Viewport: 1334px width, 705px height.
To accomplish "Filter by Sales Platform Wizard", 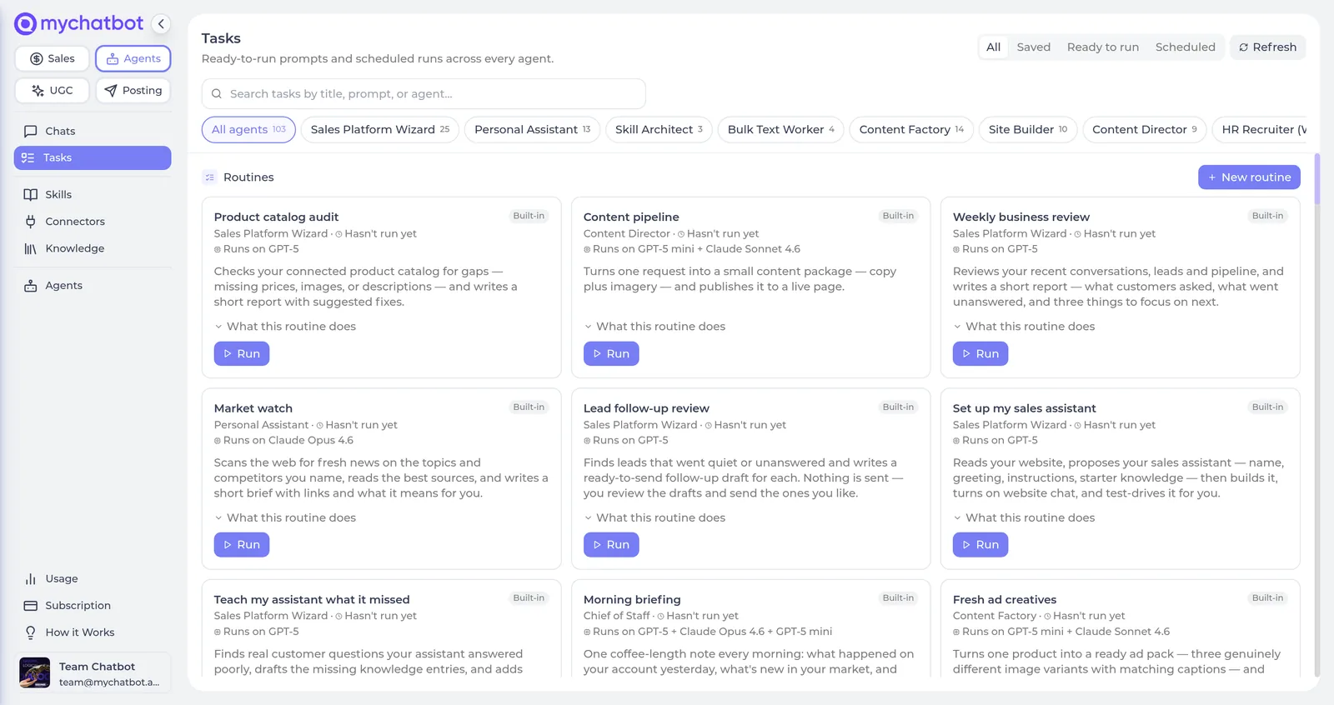I will point(380,129).
